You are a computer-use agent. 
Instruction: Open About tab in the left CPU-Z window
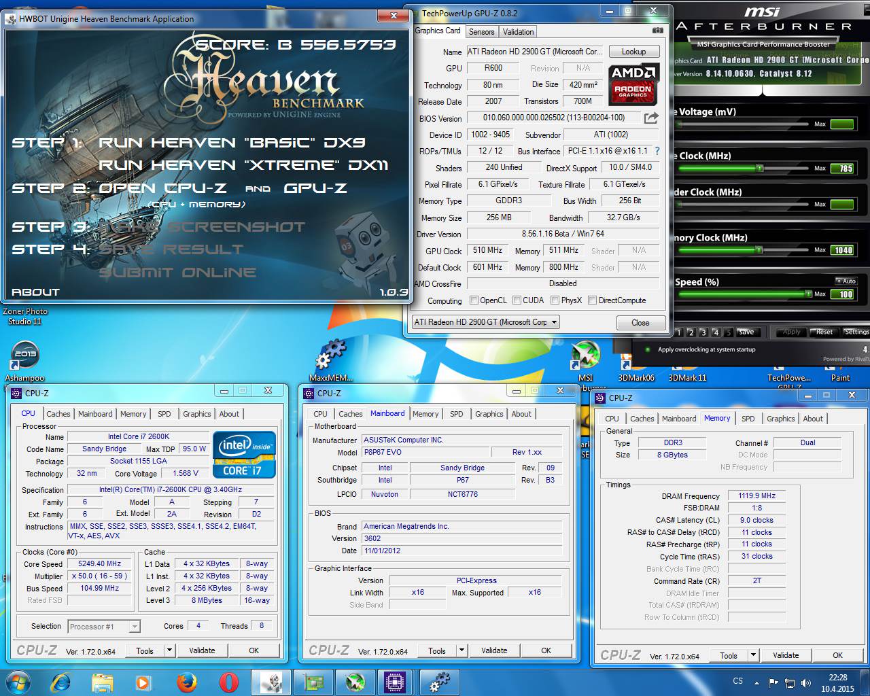click(229, 414)
